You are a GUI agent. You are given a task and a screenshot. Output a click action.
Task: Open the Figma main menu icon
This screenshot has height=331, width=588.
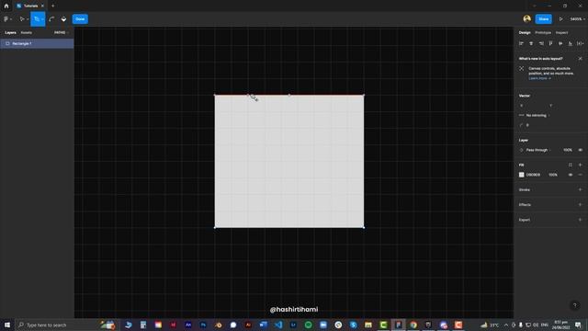tap(6, 19)
